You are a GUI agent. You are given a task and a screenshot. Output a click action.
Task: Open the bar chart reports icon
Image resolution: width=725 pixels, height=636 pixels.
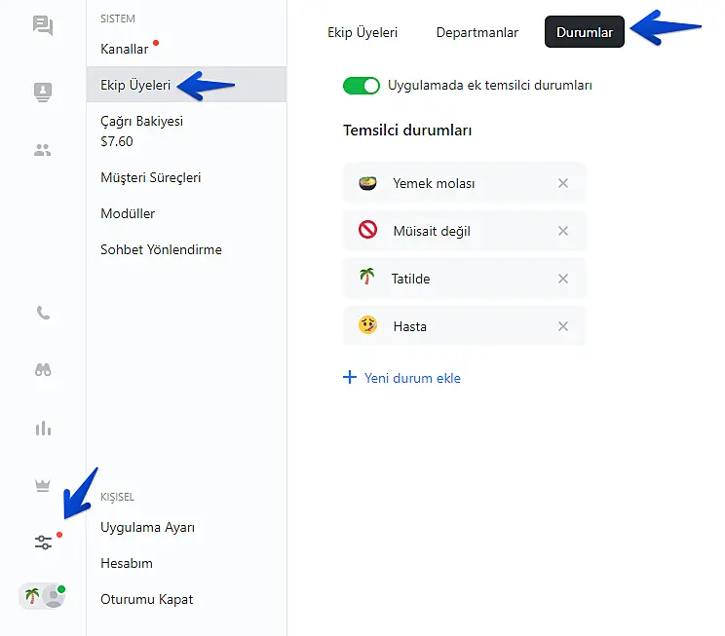pyautogui.click(x=43, y=428)
